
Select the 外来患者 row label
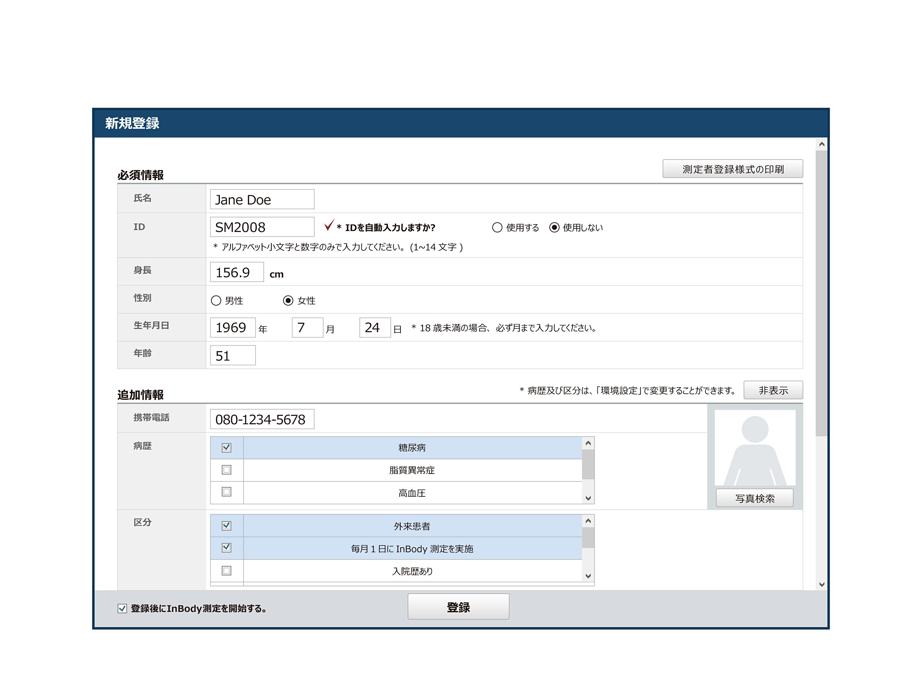412,526
